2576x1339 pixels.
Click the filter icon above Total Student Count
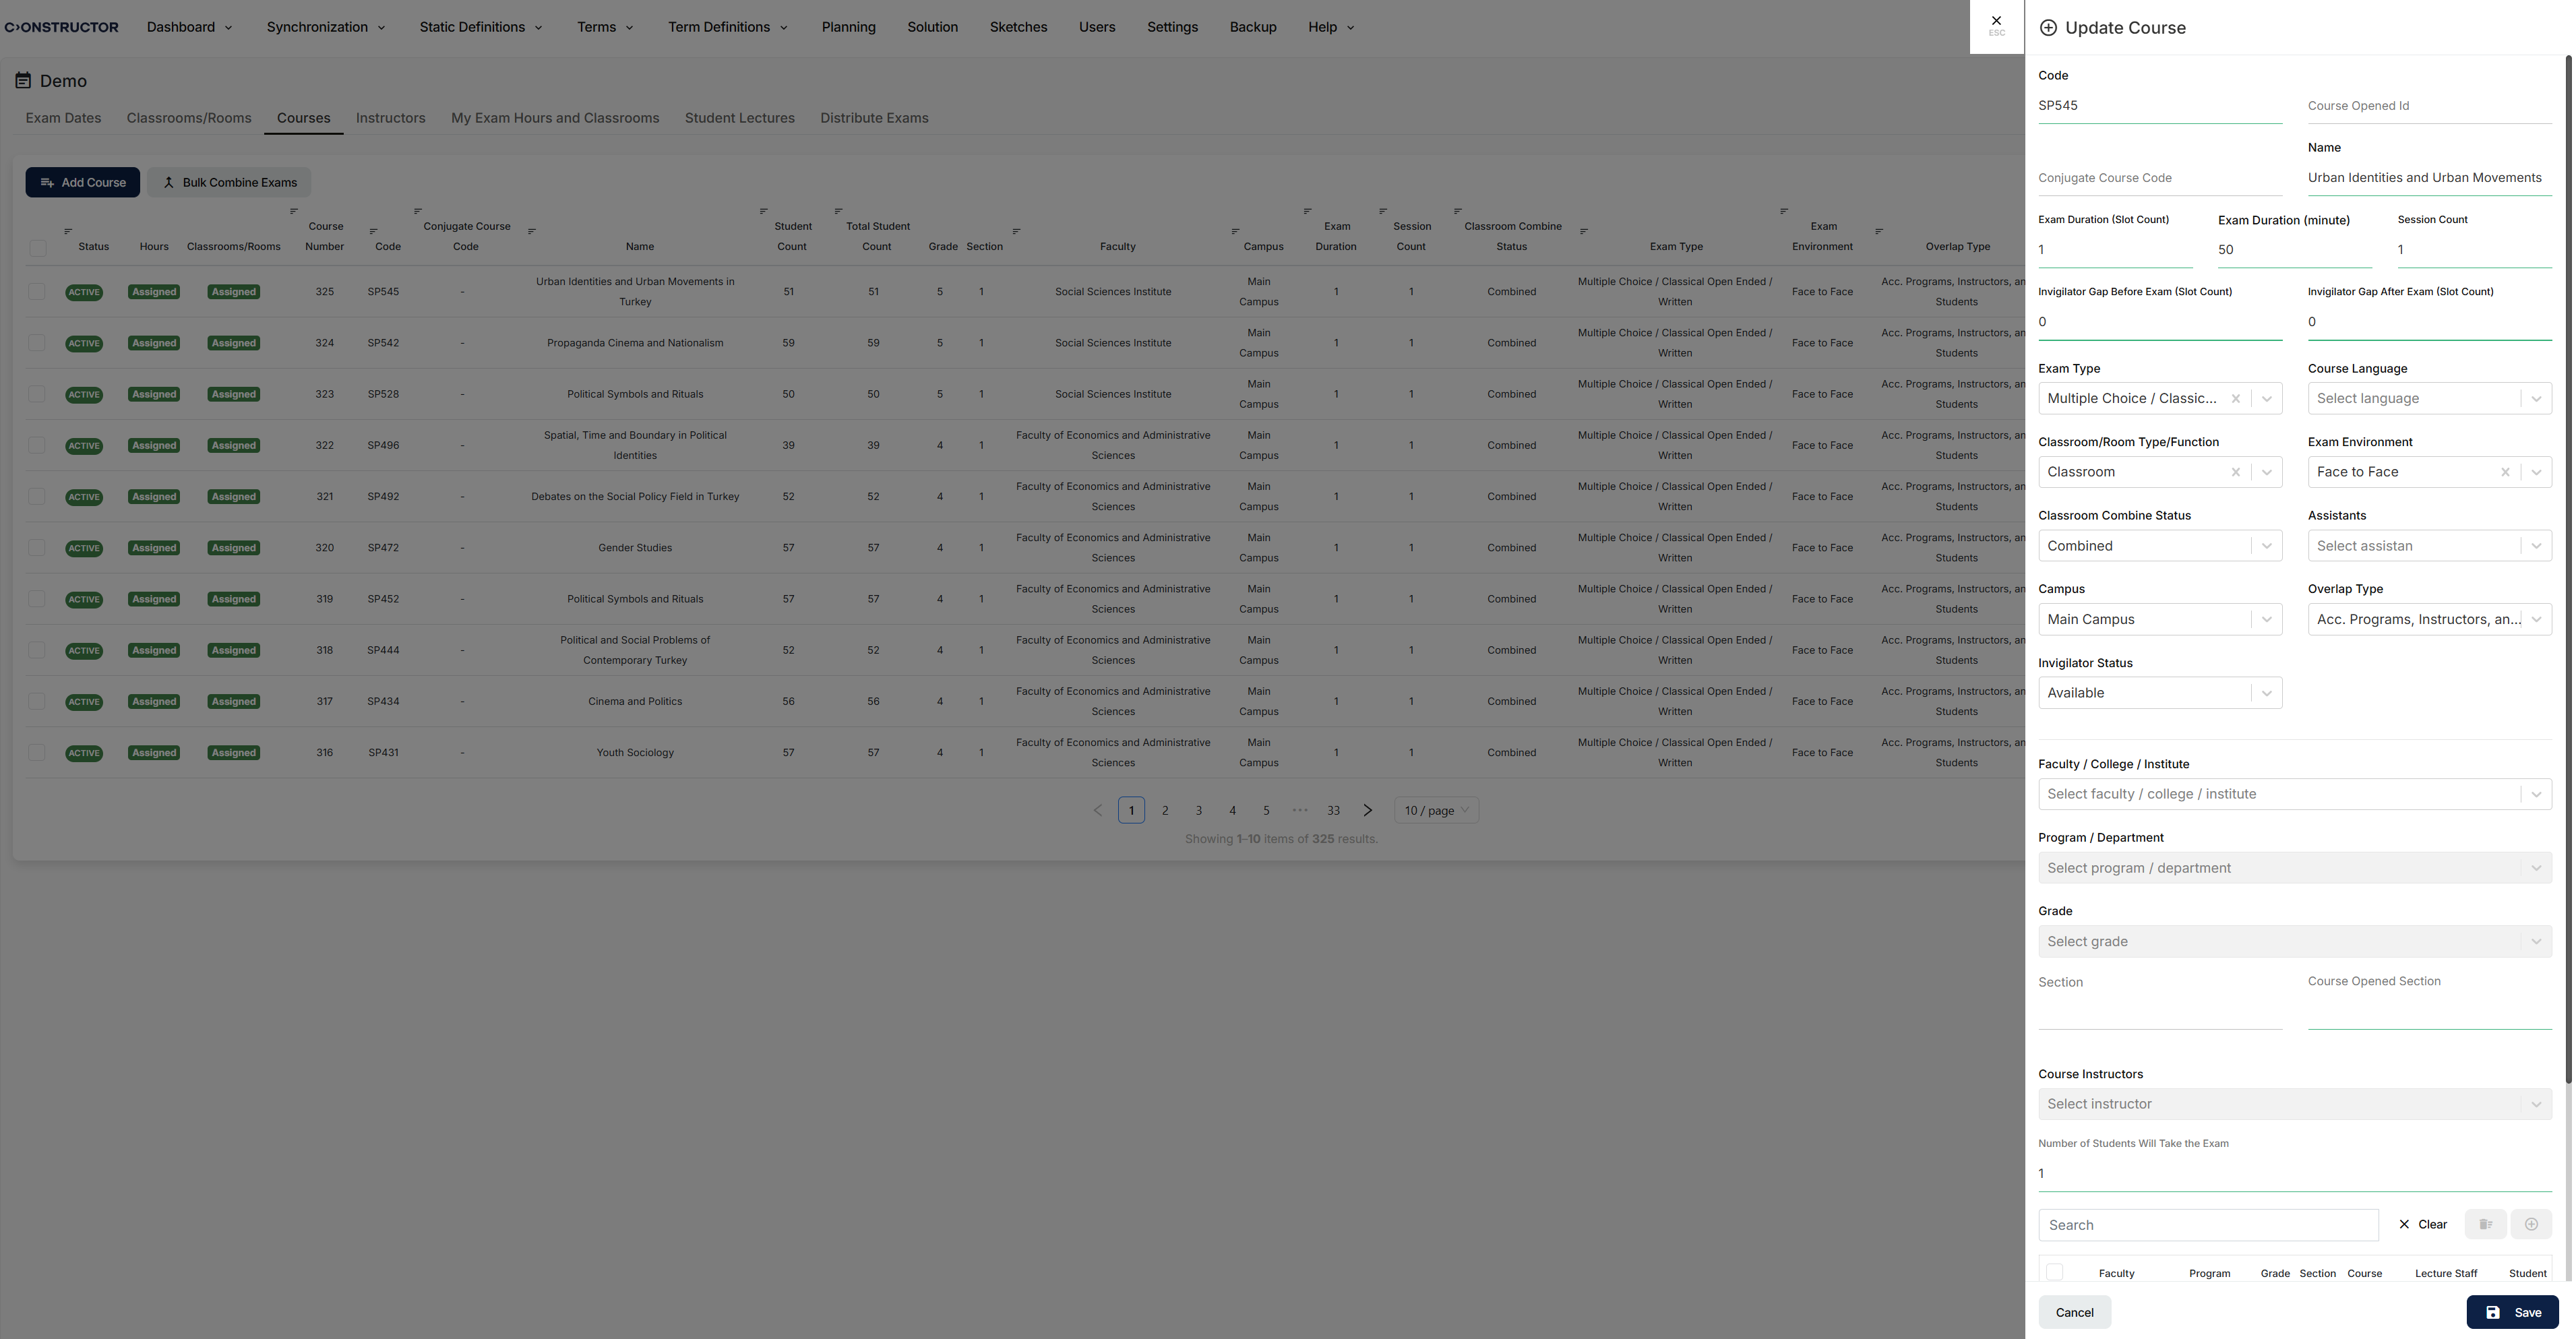(839, 211)
